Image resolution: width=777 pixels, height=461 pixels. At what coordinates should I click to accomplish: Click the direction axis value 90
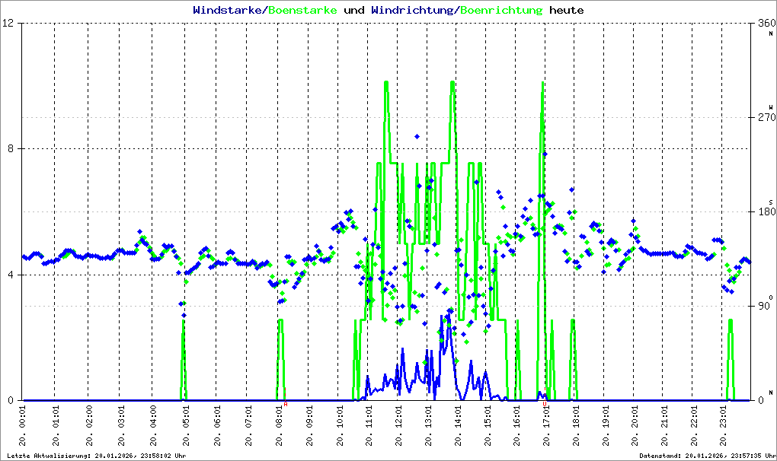(764, 306)
